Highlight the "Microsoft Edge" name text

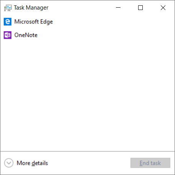click(33, 21)
